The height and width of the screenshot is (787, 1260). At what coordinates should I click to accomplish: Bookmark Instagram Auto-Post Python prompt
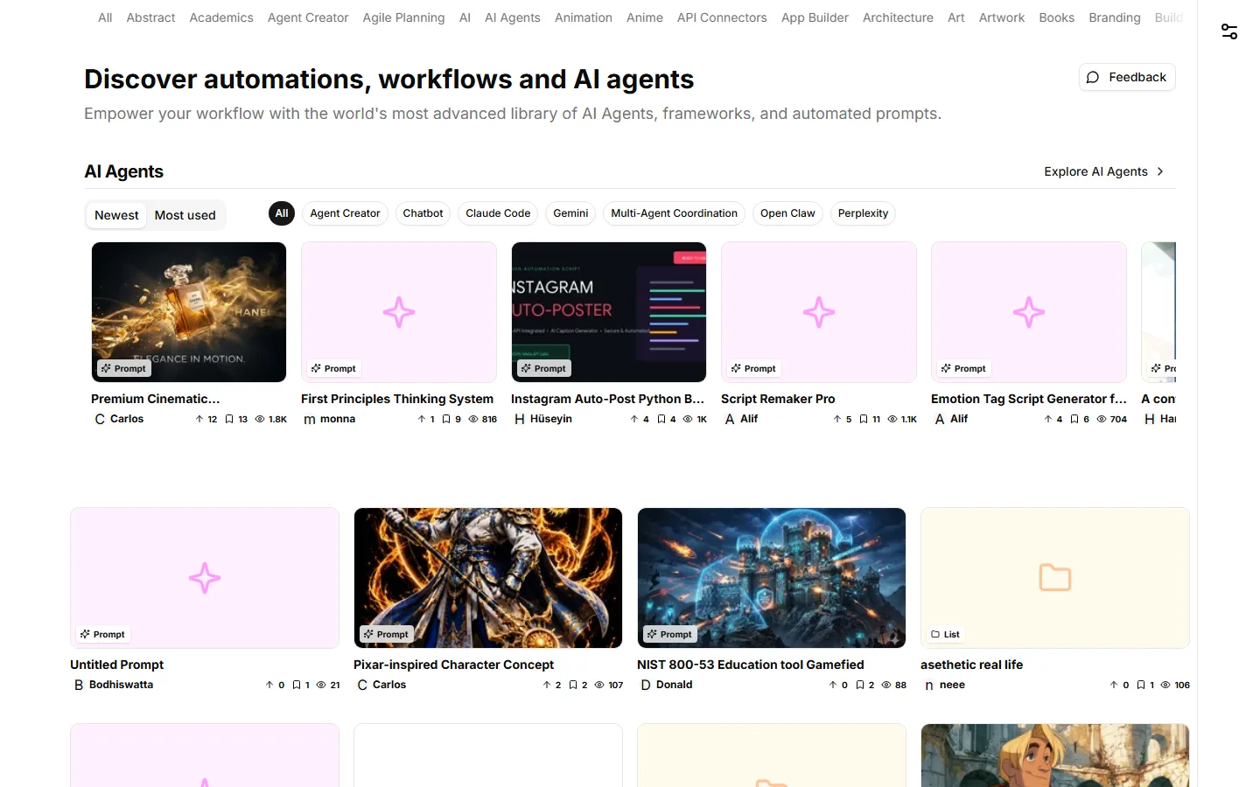pos(661,419)
